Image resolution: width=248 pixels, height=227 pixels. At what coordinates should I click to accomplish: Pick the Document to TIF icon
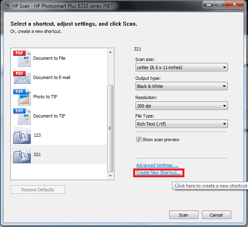22,116
